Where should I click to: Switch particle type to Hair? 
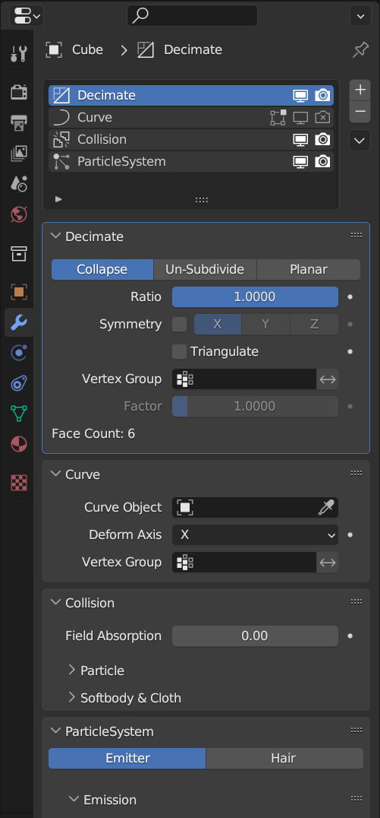tap(284, 759)
